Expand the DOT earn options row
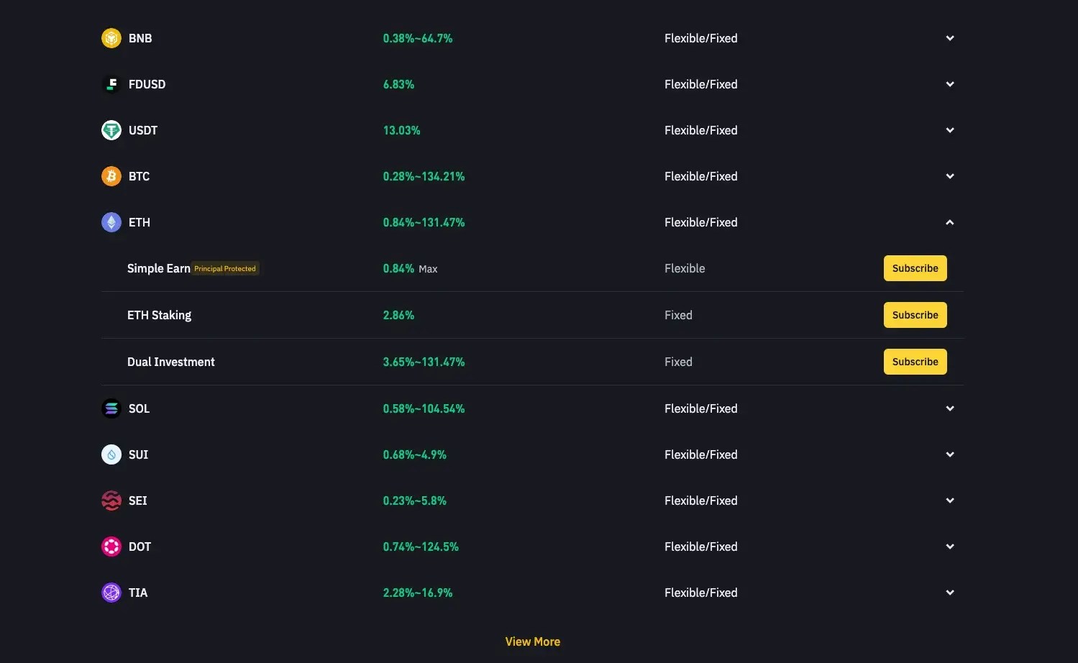The width and height of the screenshot is (1078, 663). [949, 546]
